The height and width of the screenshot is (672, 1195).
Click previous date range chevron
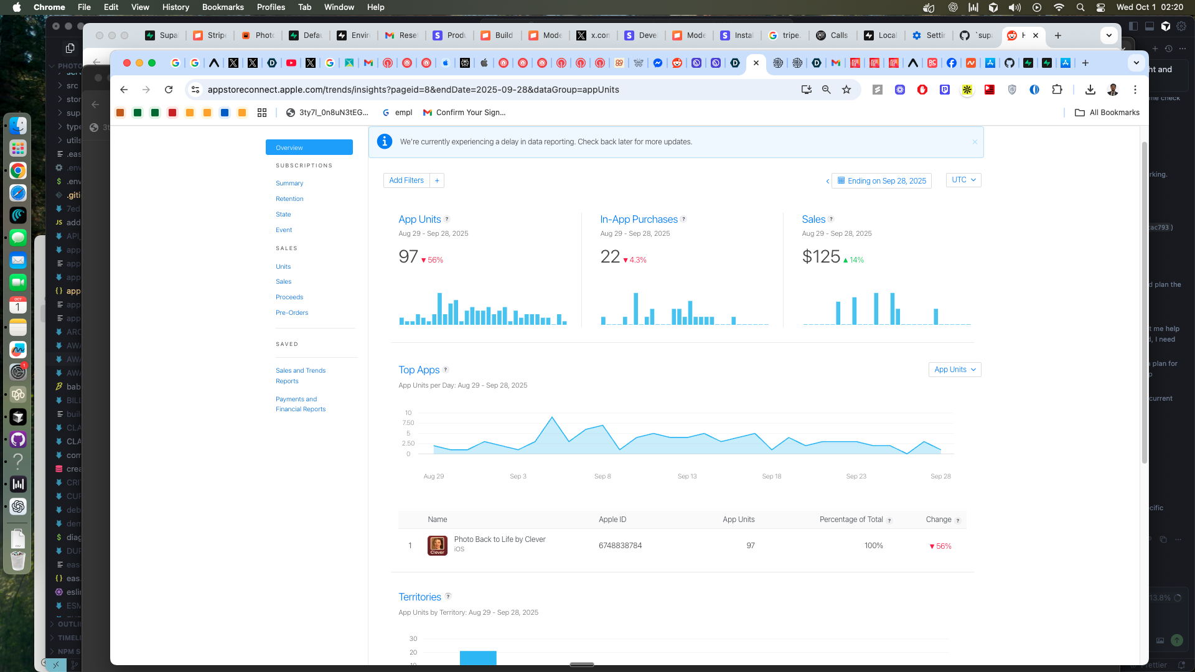[x=827, y=181]
